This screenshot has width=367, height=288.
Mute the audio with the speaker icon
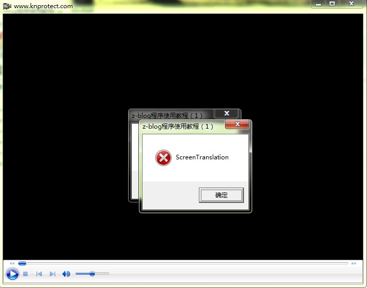(x=66, y=274)
